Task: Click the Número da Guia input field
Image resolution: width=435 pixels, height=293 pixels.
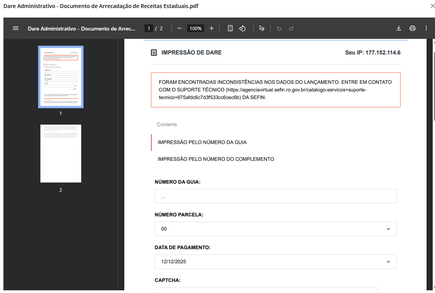Action: [276, 196]
